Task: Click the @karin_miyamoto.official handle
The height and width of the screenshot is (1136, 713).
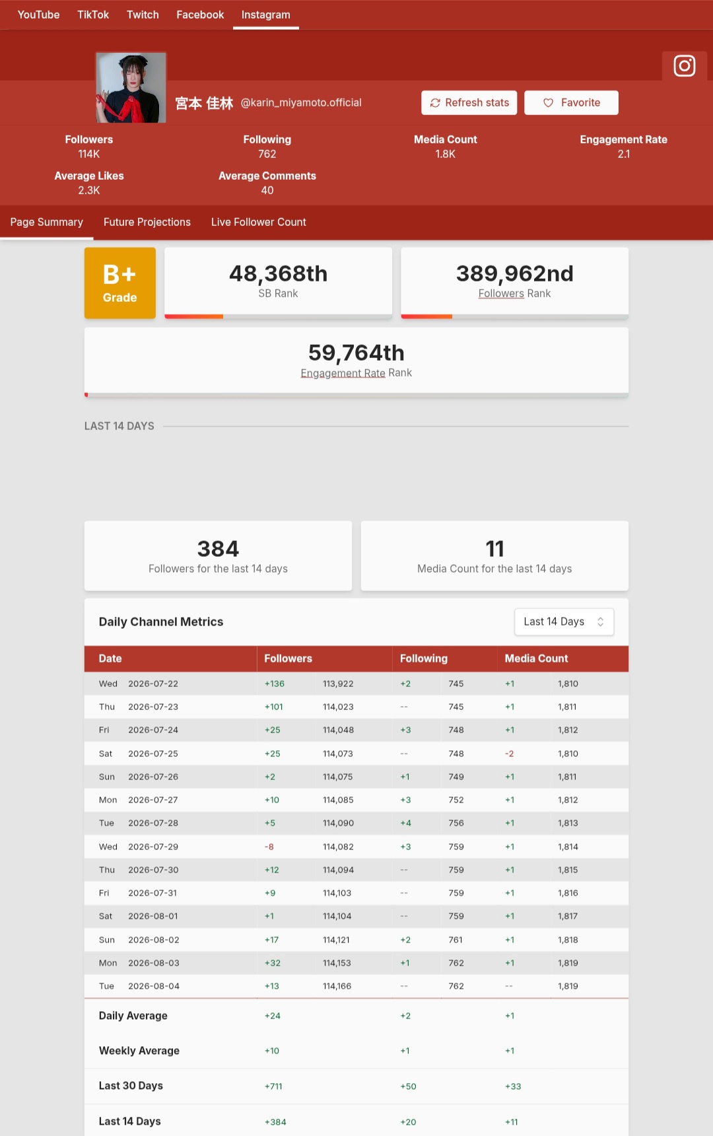Action: (x=301, y=102)
